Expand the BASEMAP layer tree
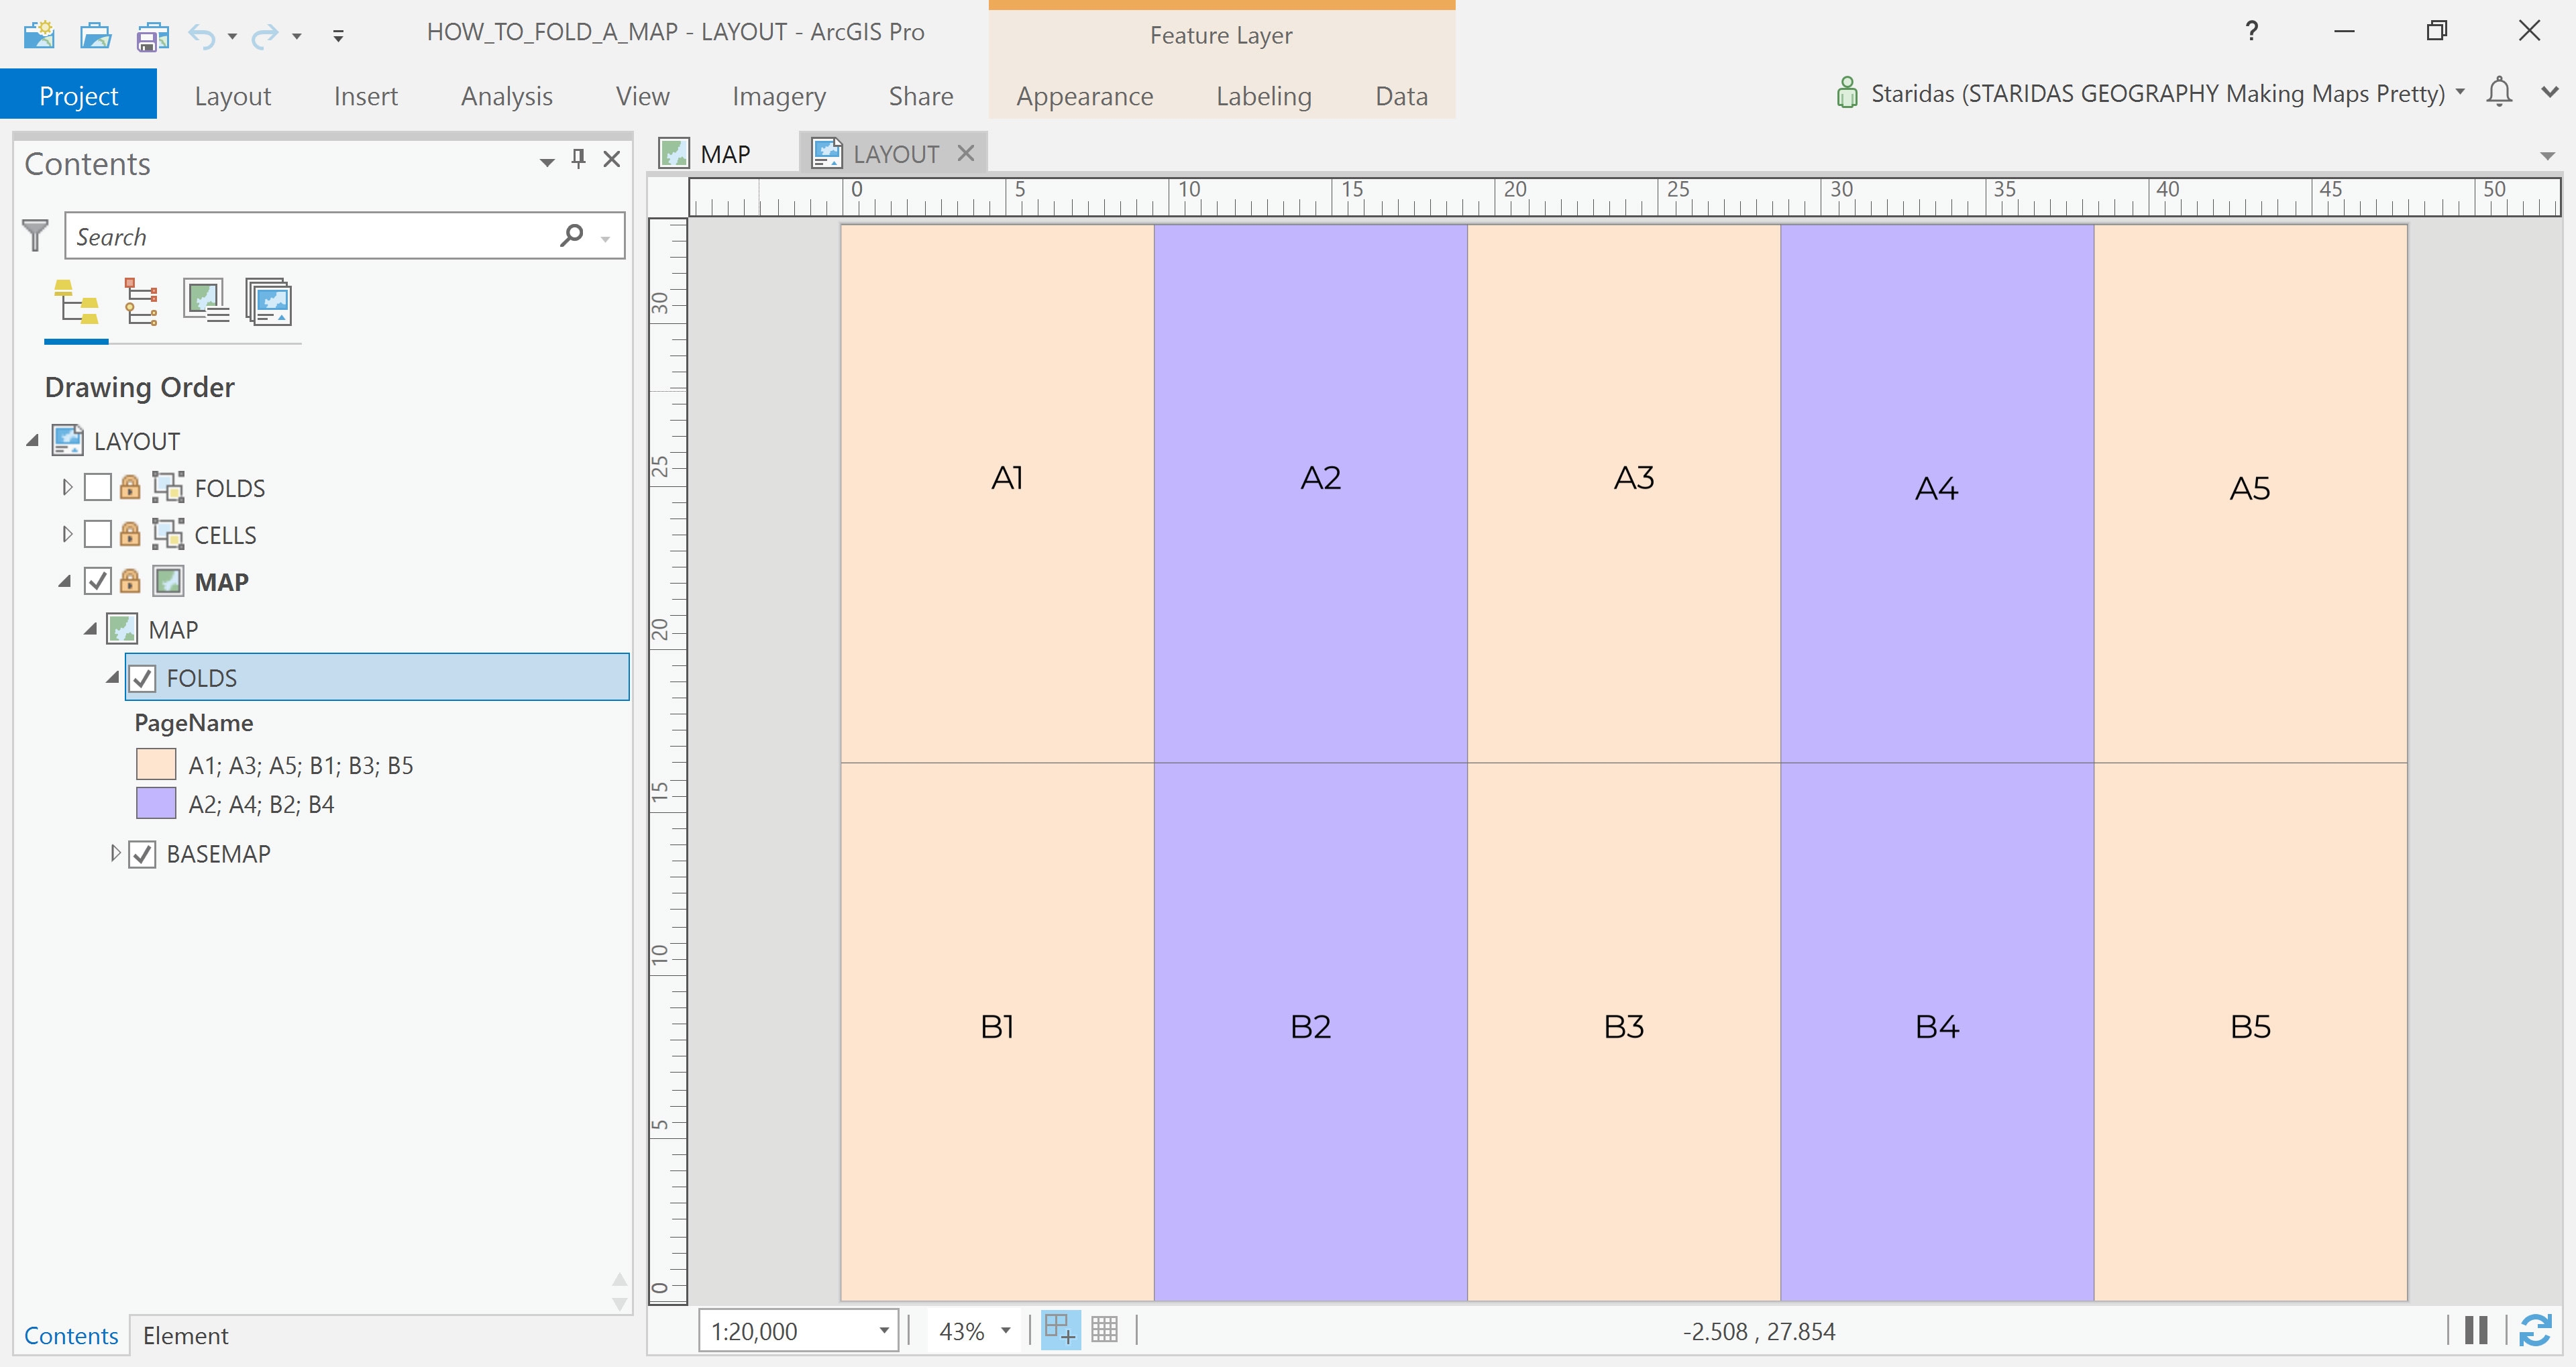Image resolution: width=2576 pixels, height=1367 pixels. [115, 854]
